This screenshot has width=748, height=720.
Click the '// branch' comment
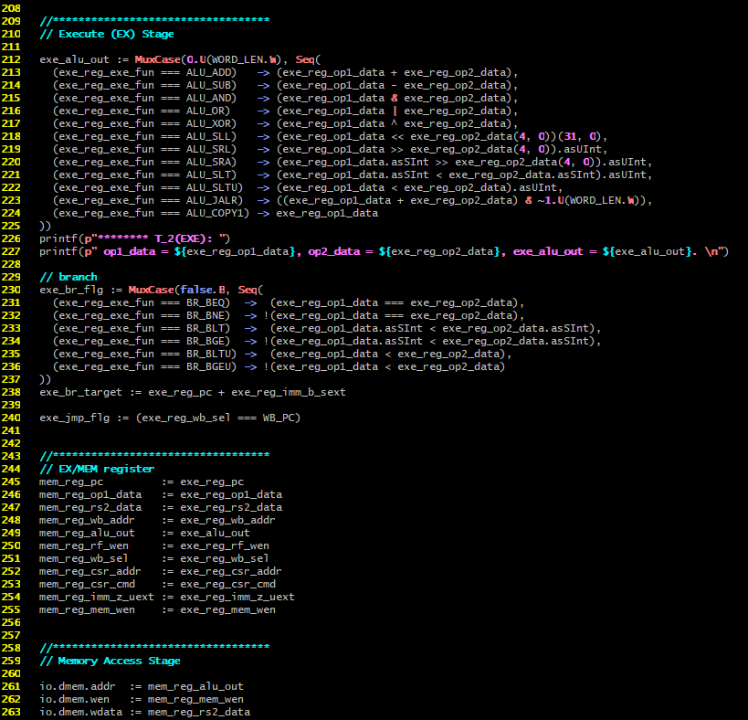tap(68, 277)
